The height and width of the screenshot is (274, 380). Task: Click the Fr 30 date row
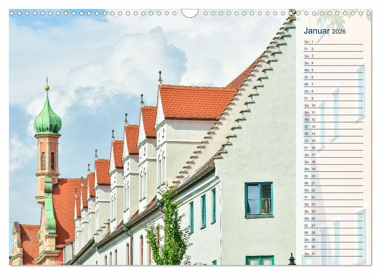coord(333,246)
